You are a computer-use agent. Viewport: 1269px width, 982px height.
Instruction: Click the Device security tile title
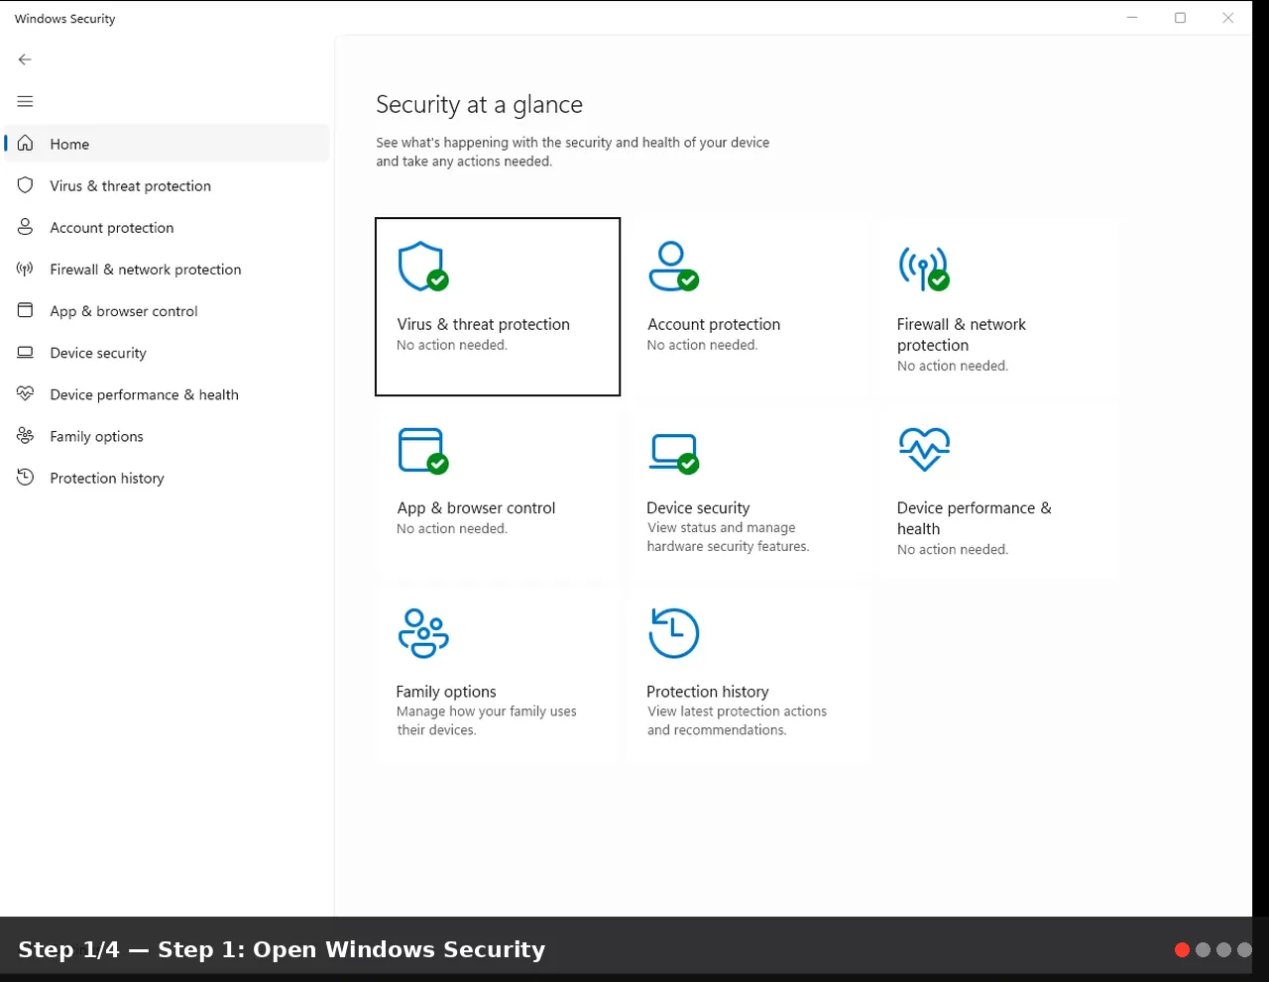click(698, 507)
